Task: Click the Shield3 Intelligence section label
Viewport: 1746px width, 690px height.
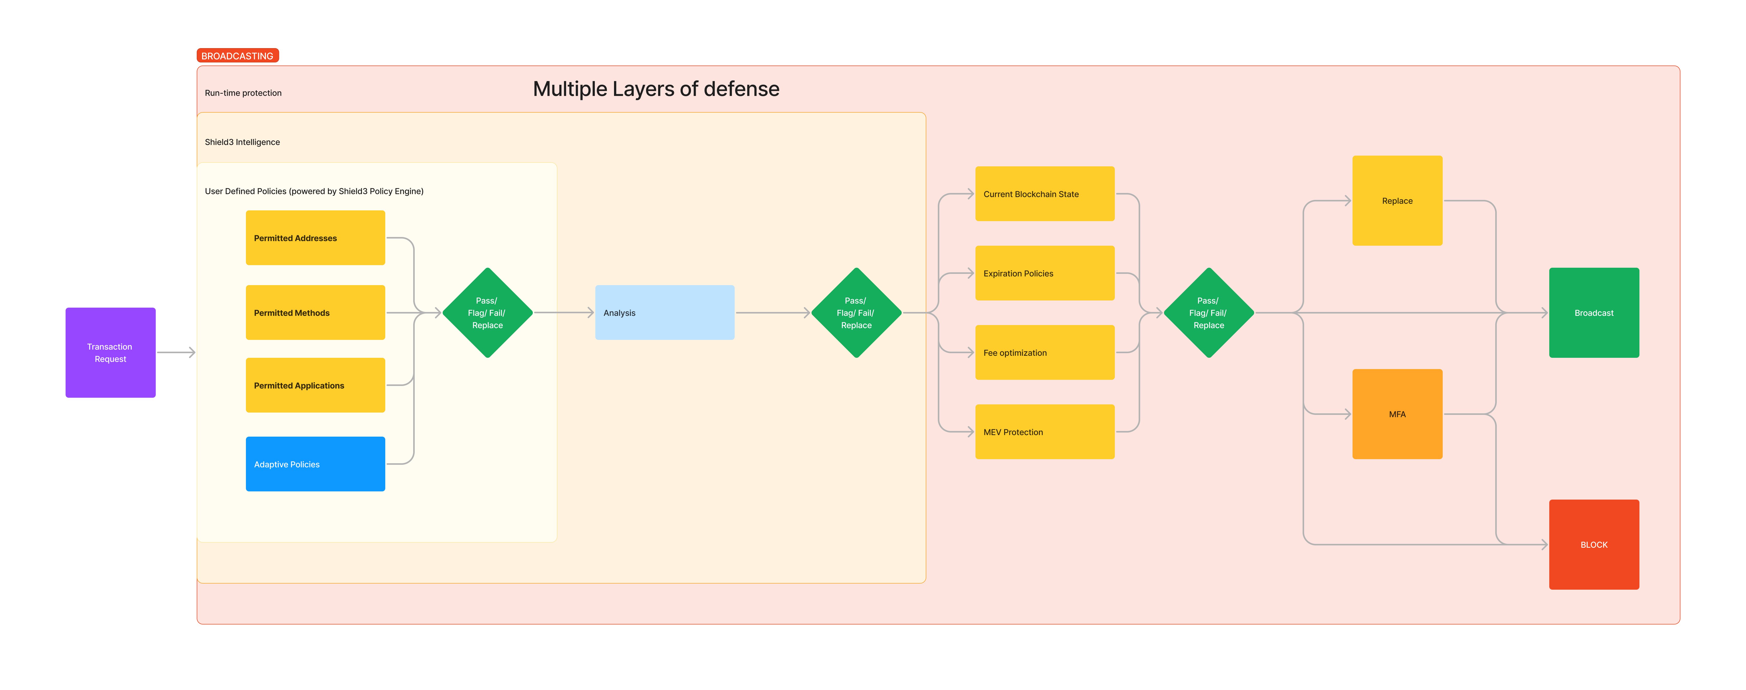Action: [242, 142]
